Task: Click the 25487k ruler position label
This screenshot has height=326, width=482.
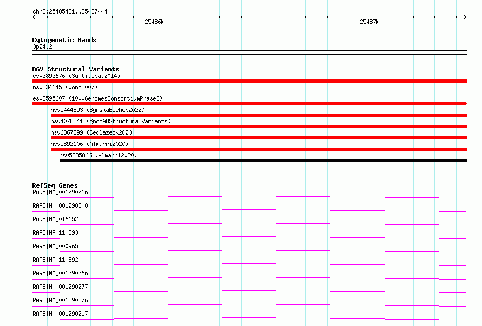Action: [369, 22]
